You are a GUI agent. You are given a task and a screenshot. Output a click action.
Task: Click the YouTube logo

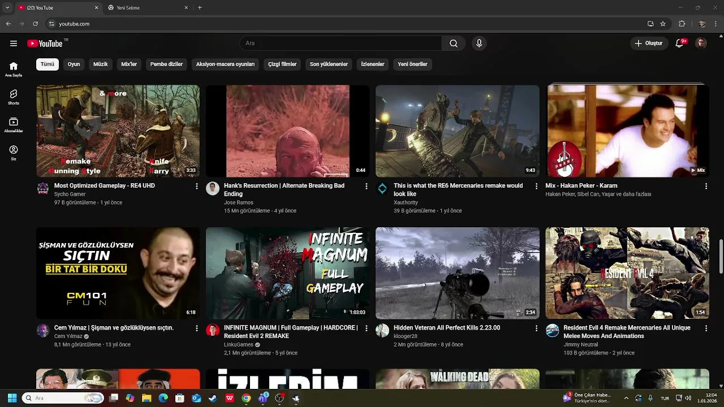pyautogui.click(x=45, y=44)
